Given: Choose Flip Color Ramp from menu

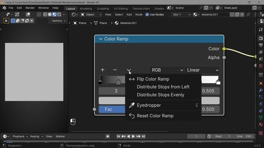Looking at the screenshot, I should pos(163,79).
